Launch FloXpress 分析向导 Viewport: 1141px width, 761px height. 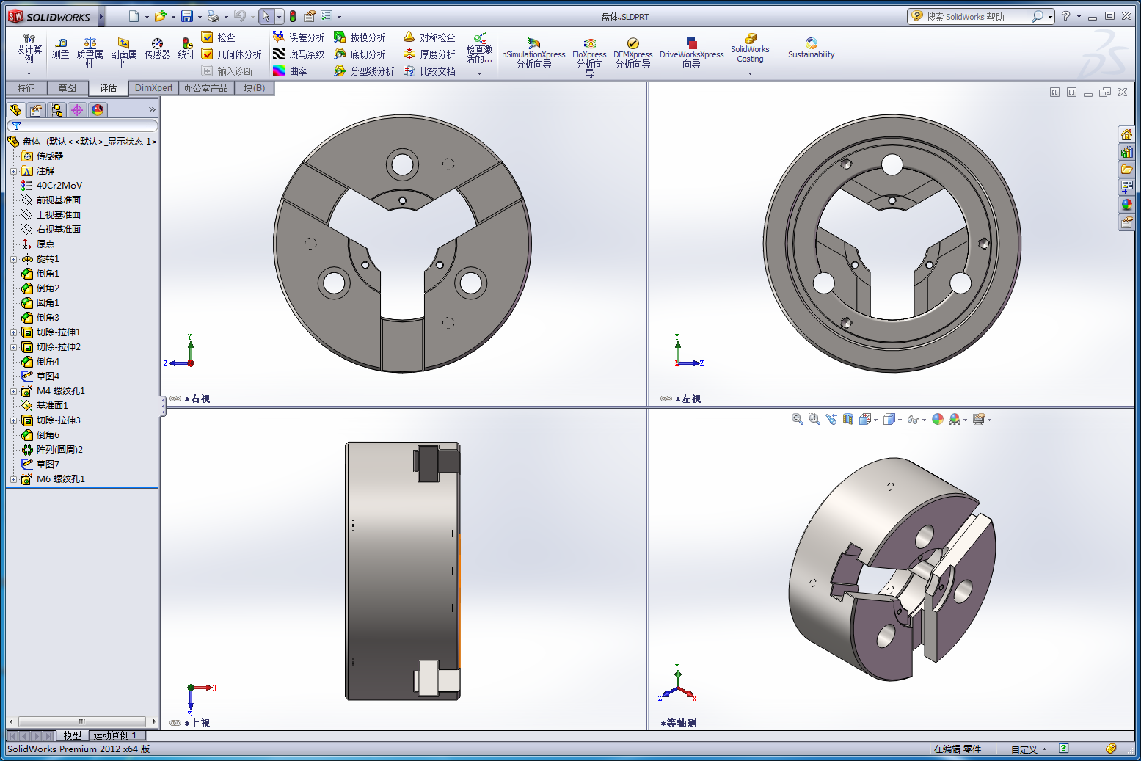tap(589, 57)
